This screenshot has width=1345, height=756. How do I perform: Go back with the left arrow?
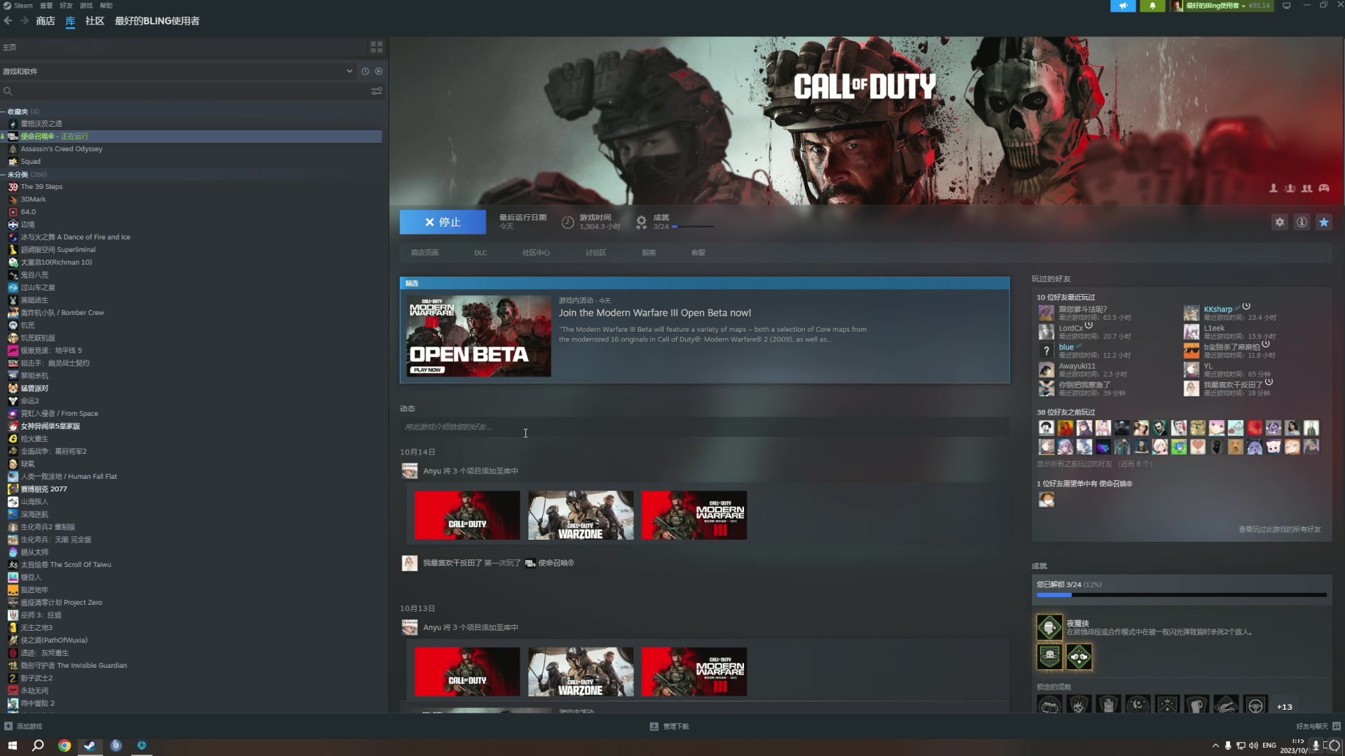[8, 21]
